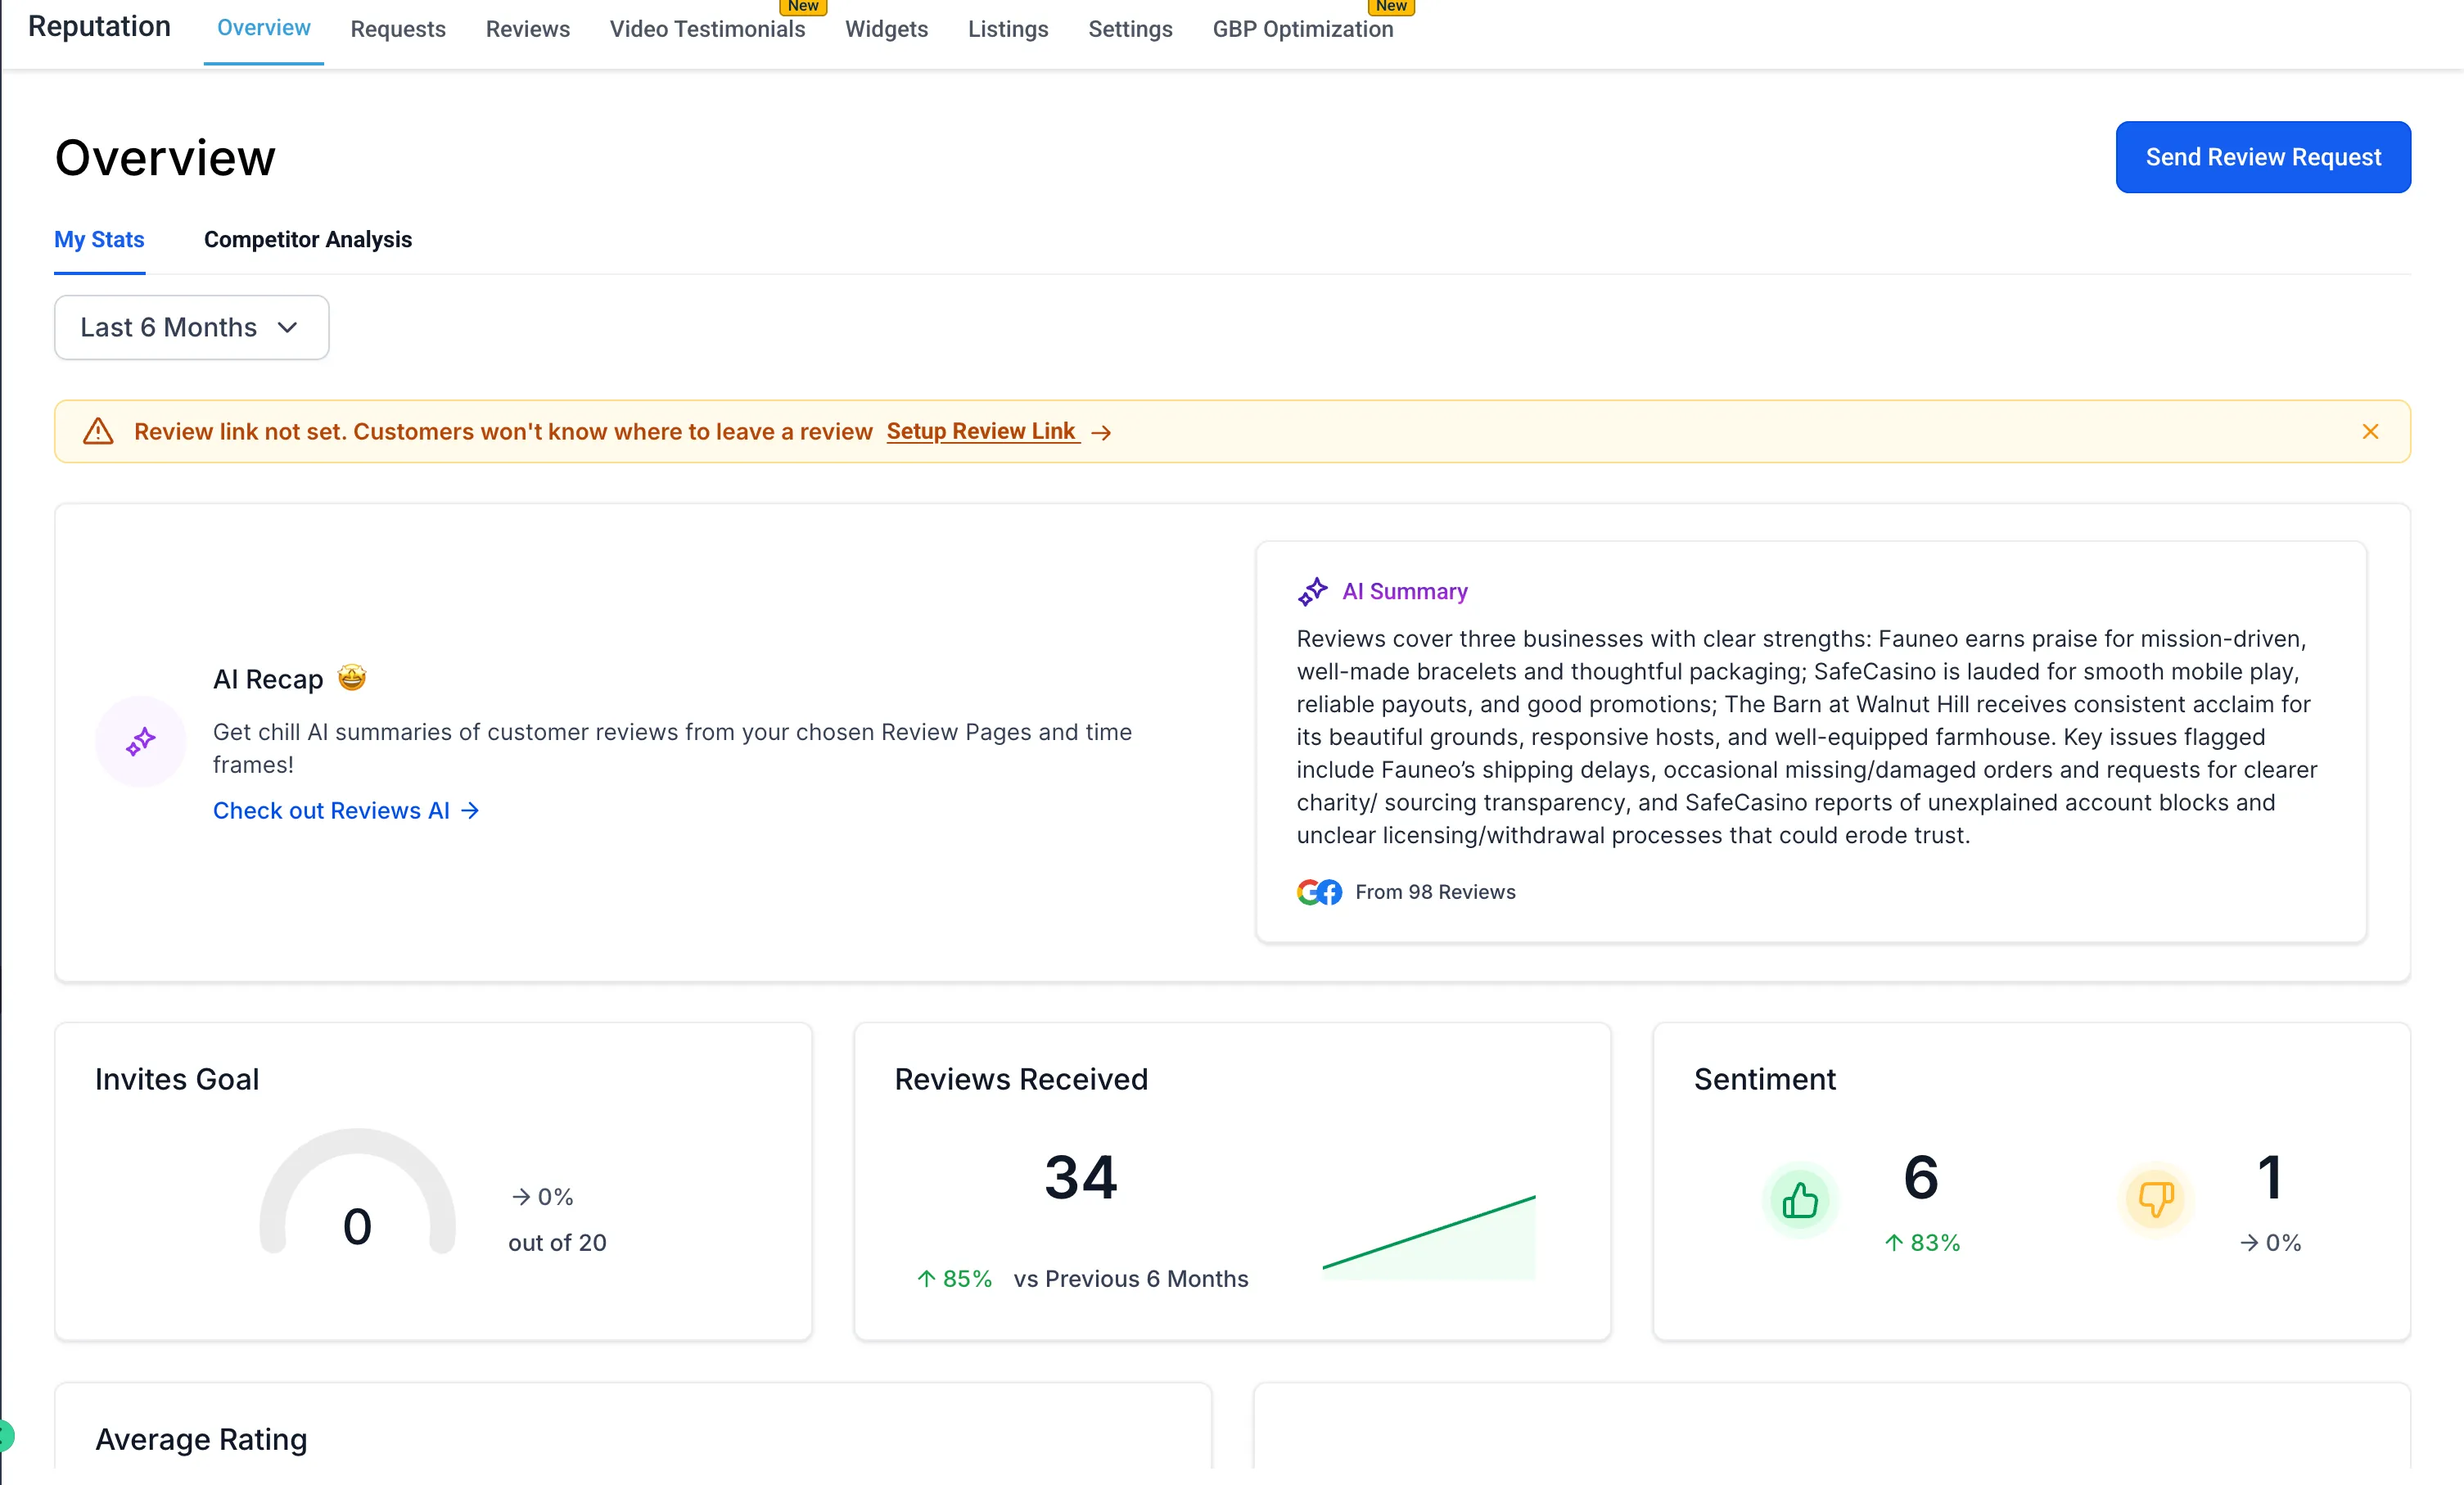Open GBP Optimization tab

(1302, 29)
